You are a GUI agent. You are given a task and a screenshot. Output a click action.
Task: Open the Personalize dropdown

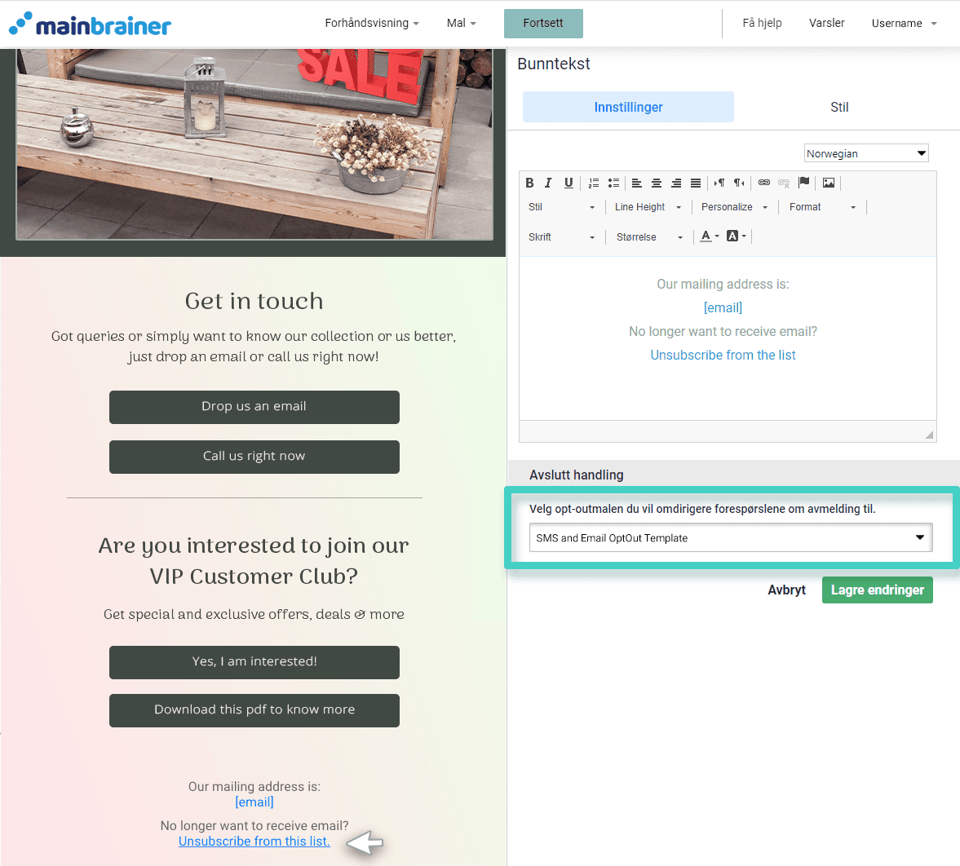[x=734, y=207]
